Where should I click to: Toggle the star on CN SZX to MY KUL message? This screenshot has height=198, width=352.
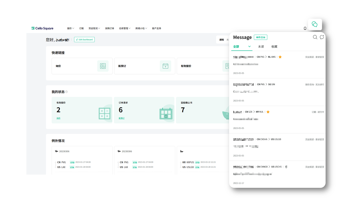268,112
